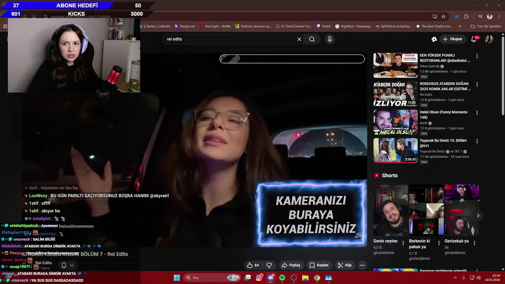
Task: Open the Twitch bookmark
Action: tap(324, 26)
